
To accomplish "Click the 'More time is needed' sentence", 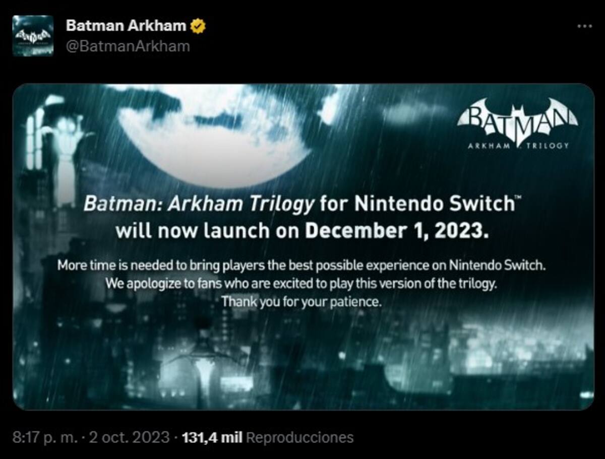I will [x=301, y=265].
